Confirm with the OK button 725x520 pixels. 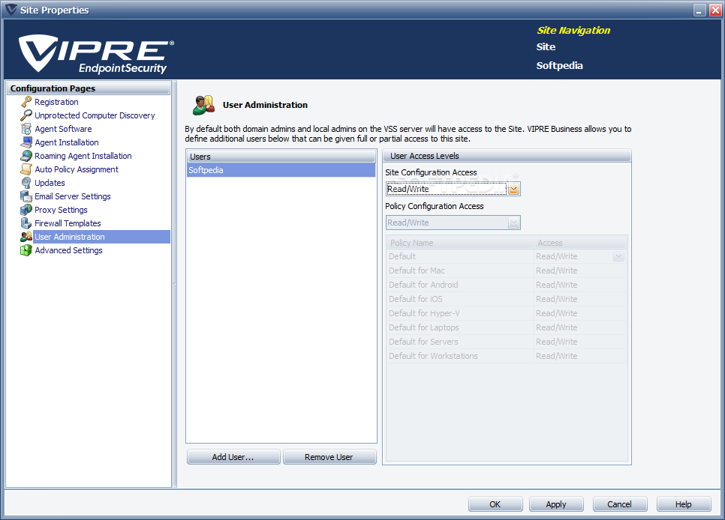[x=495, y=504]
